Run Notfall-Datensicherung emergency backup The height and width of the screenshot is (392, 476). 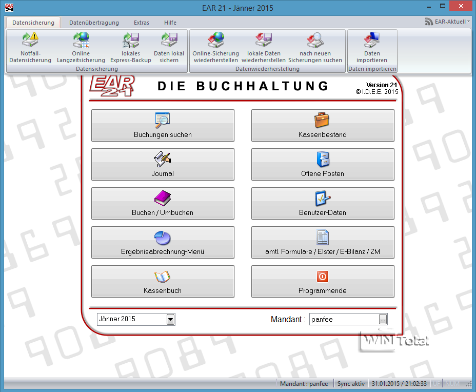point(30,47)
